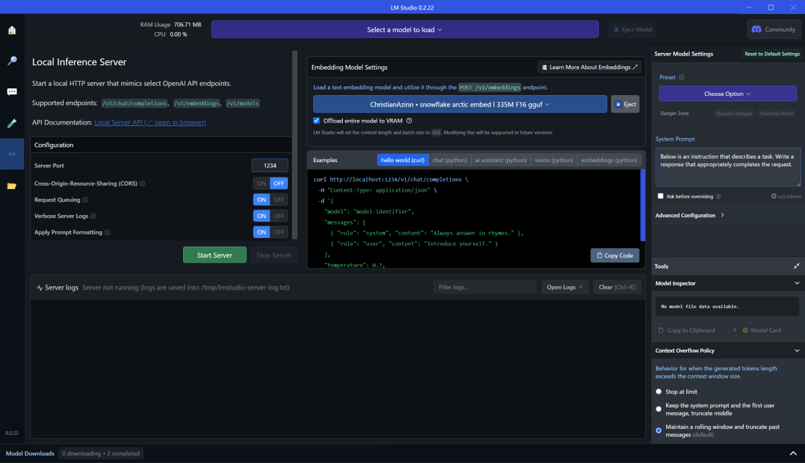Click Open Logs button

tap(566, 287)
